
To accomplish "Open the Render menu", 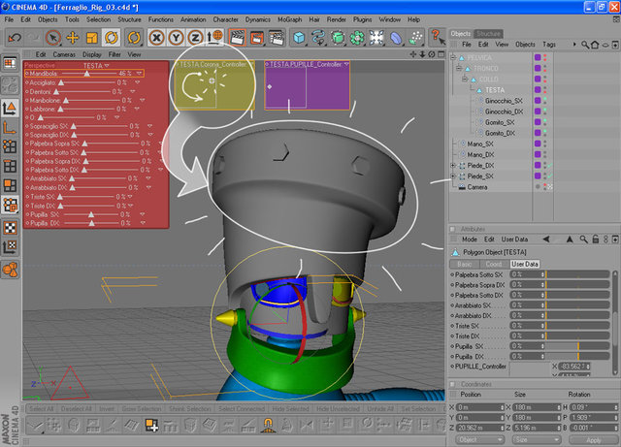I will 337,19.
